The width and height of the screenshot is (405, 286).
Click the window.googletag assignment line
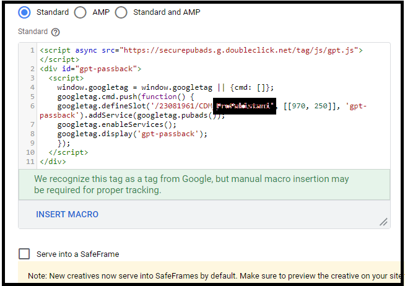pyautogui.click(x=165, y=87)
